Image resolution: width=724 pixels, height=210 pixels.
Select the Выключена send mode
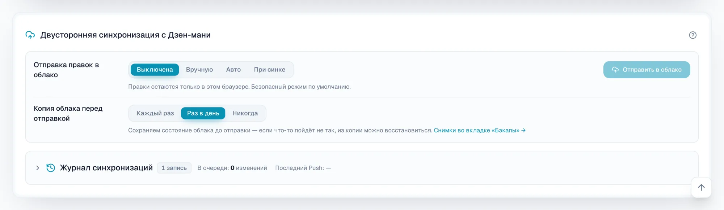pyautogui.click(x=155, y=70)
